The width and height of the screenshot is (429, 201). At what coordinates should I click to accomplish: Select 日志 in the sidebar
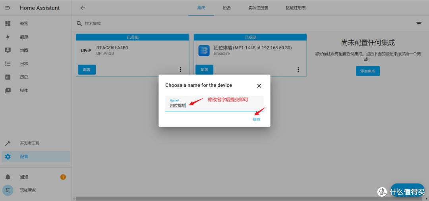coord(24,64)
